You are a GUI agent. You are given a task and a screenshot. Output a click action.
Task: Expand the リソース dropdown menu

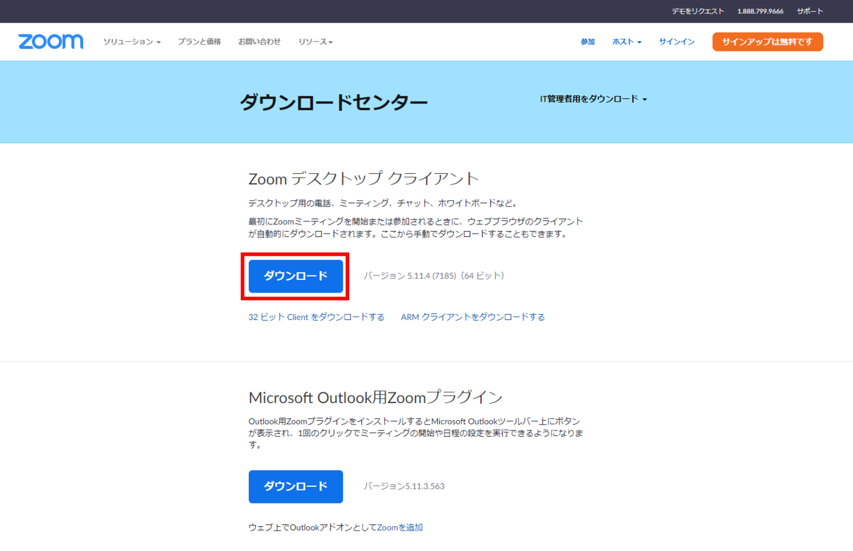click(315, 42)
